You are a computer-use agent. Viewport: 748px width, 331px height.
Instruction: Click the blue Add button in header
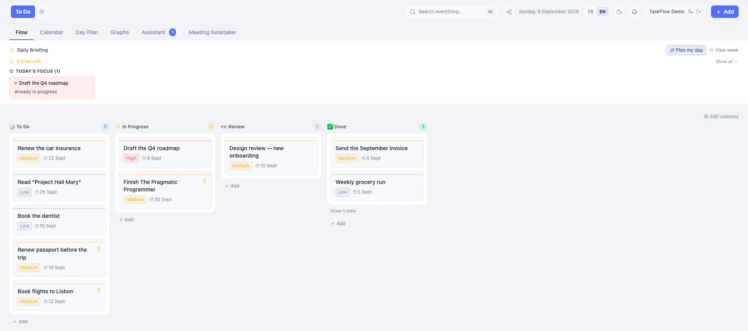pyautogui.click(x=725, y=12)
